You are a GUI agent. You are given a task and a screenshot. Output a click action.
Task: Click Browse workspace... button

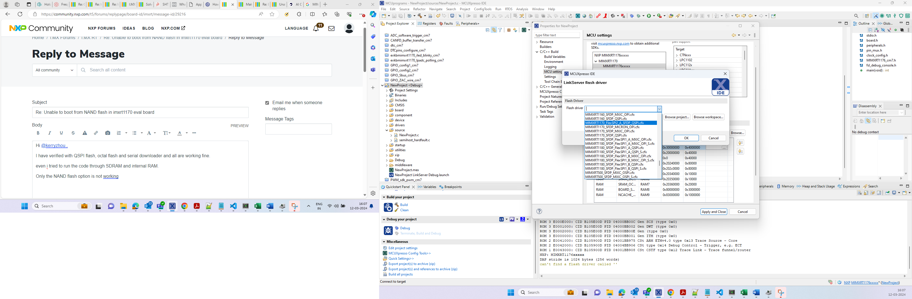(x=708, y=117)
